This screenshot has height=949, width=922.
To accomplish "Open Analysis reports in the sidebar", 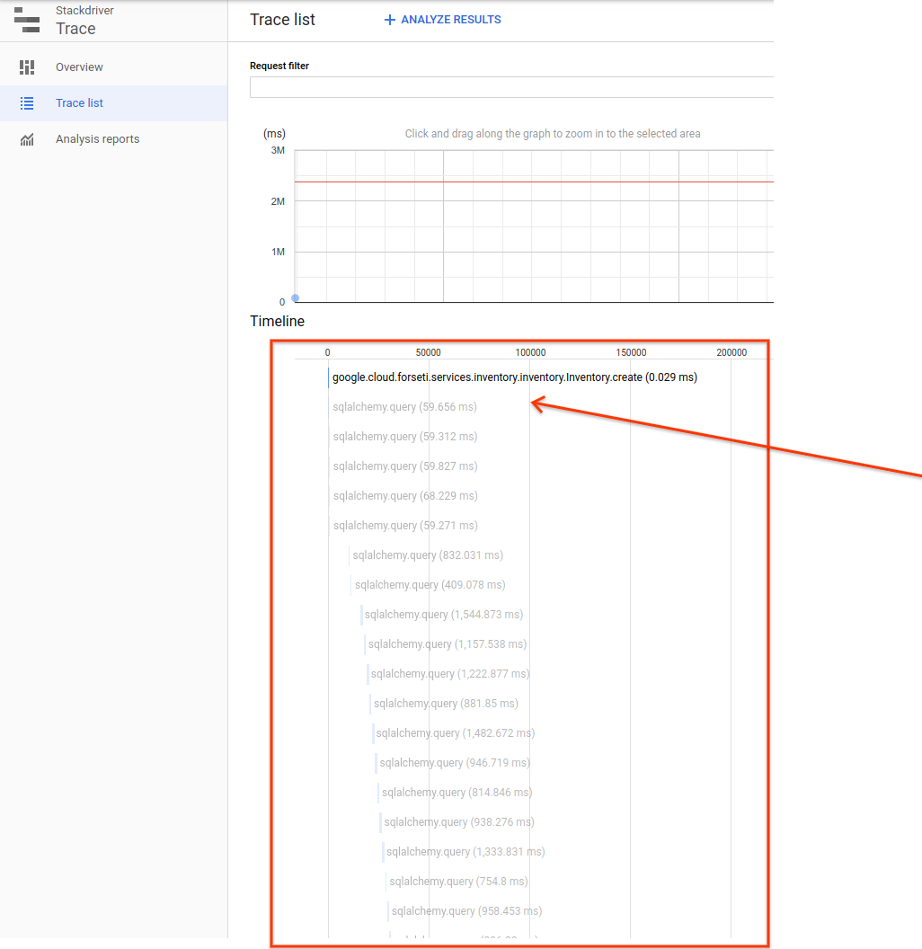I will (97, 139).
